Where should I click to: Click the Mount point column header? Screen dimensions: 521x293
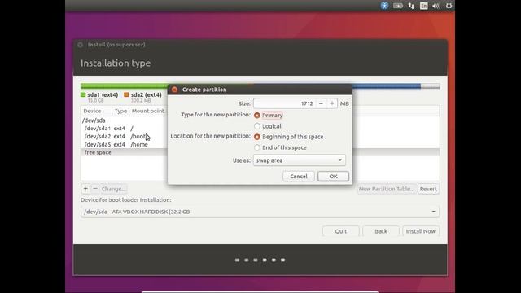(x=148, y=111)
